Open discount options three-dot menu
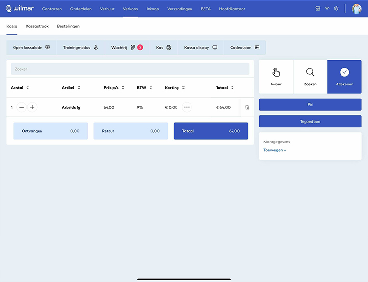368x282 pixels. tap(187, 107)
